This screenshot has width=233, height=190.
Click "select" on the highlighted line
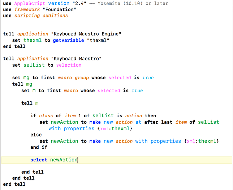(39, 160)
